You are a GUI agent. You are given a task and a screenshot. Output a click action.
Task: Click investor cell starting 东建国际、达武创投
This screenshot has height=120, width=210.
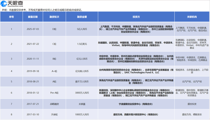[136, 44]
